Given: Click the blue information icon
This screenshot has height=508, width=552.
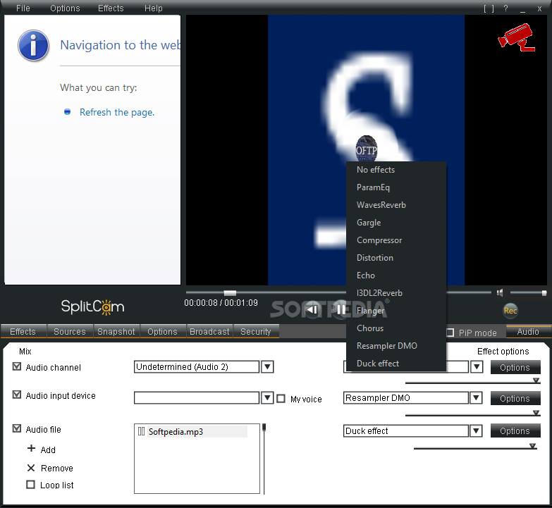Looking at the screenshot, I should 33,46.
